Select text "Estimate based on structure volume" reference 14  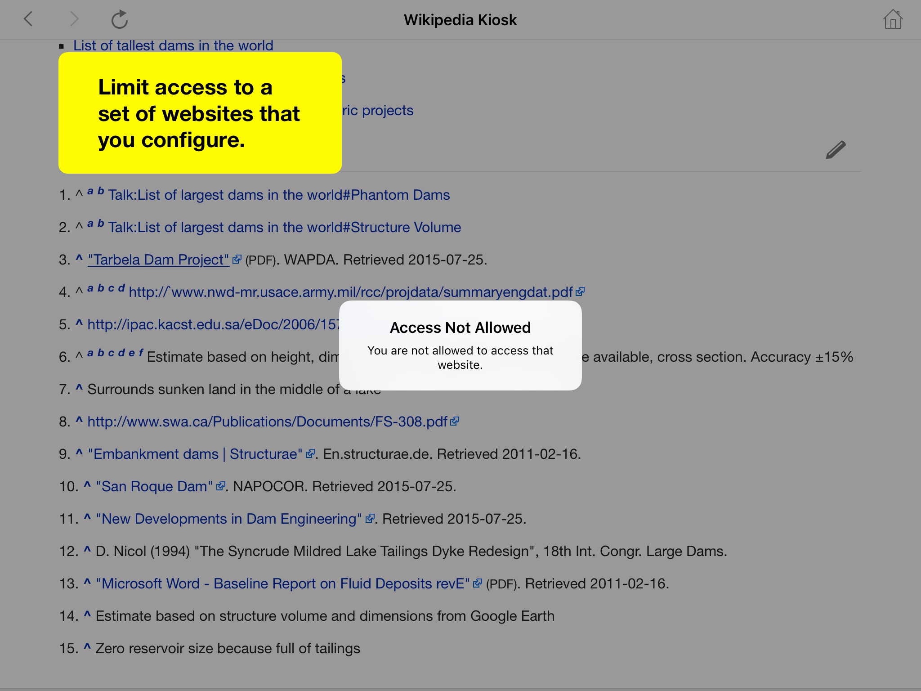coord(325,616)
